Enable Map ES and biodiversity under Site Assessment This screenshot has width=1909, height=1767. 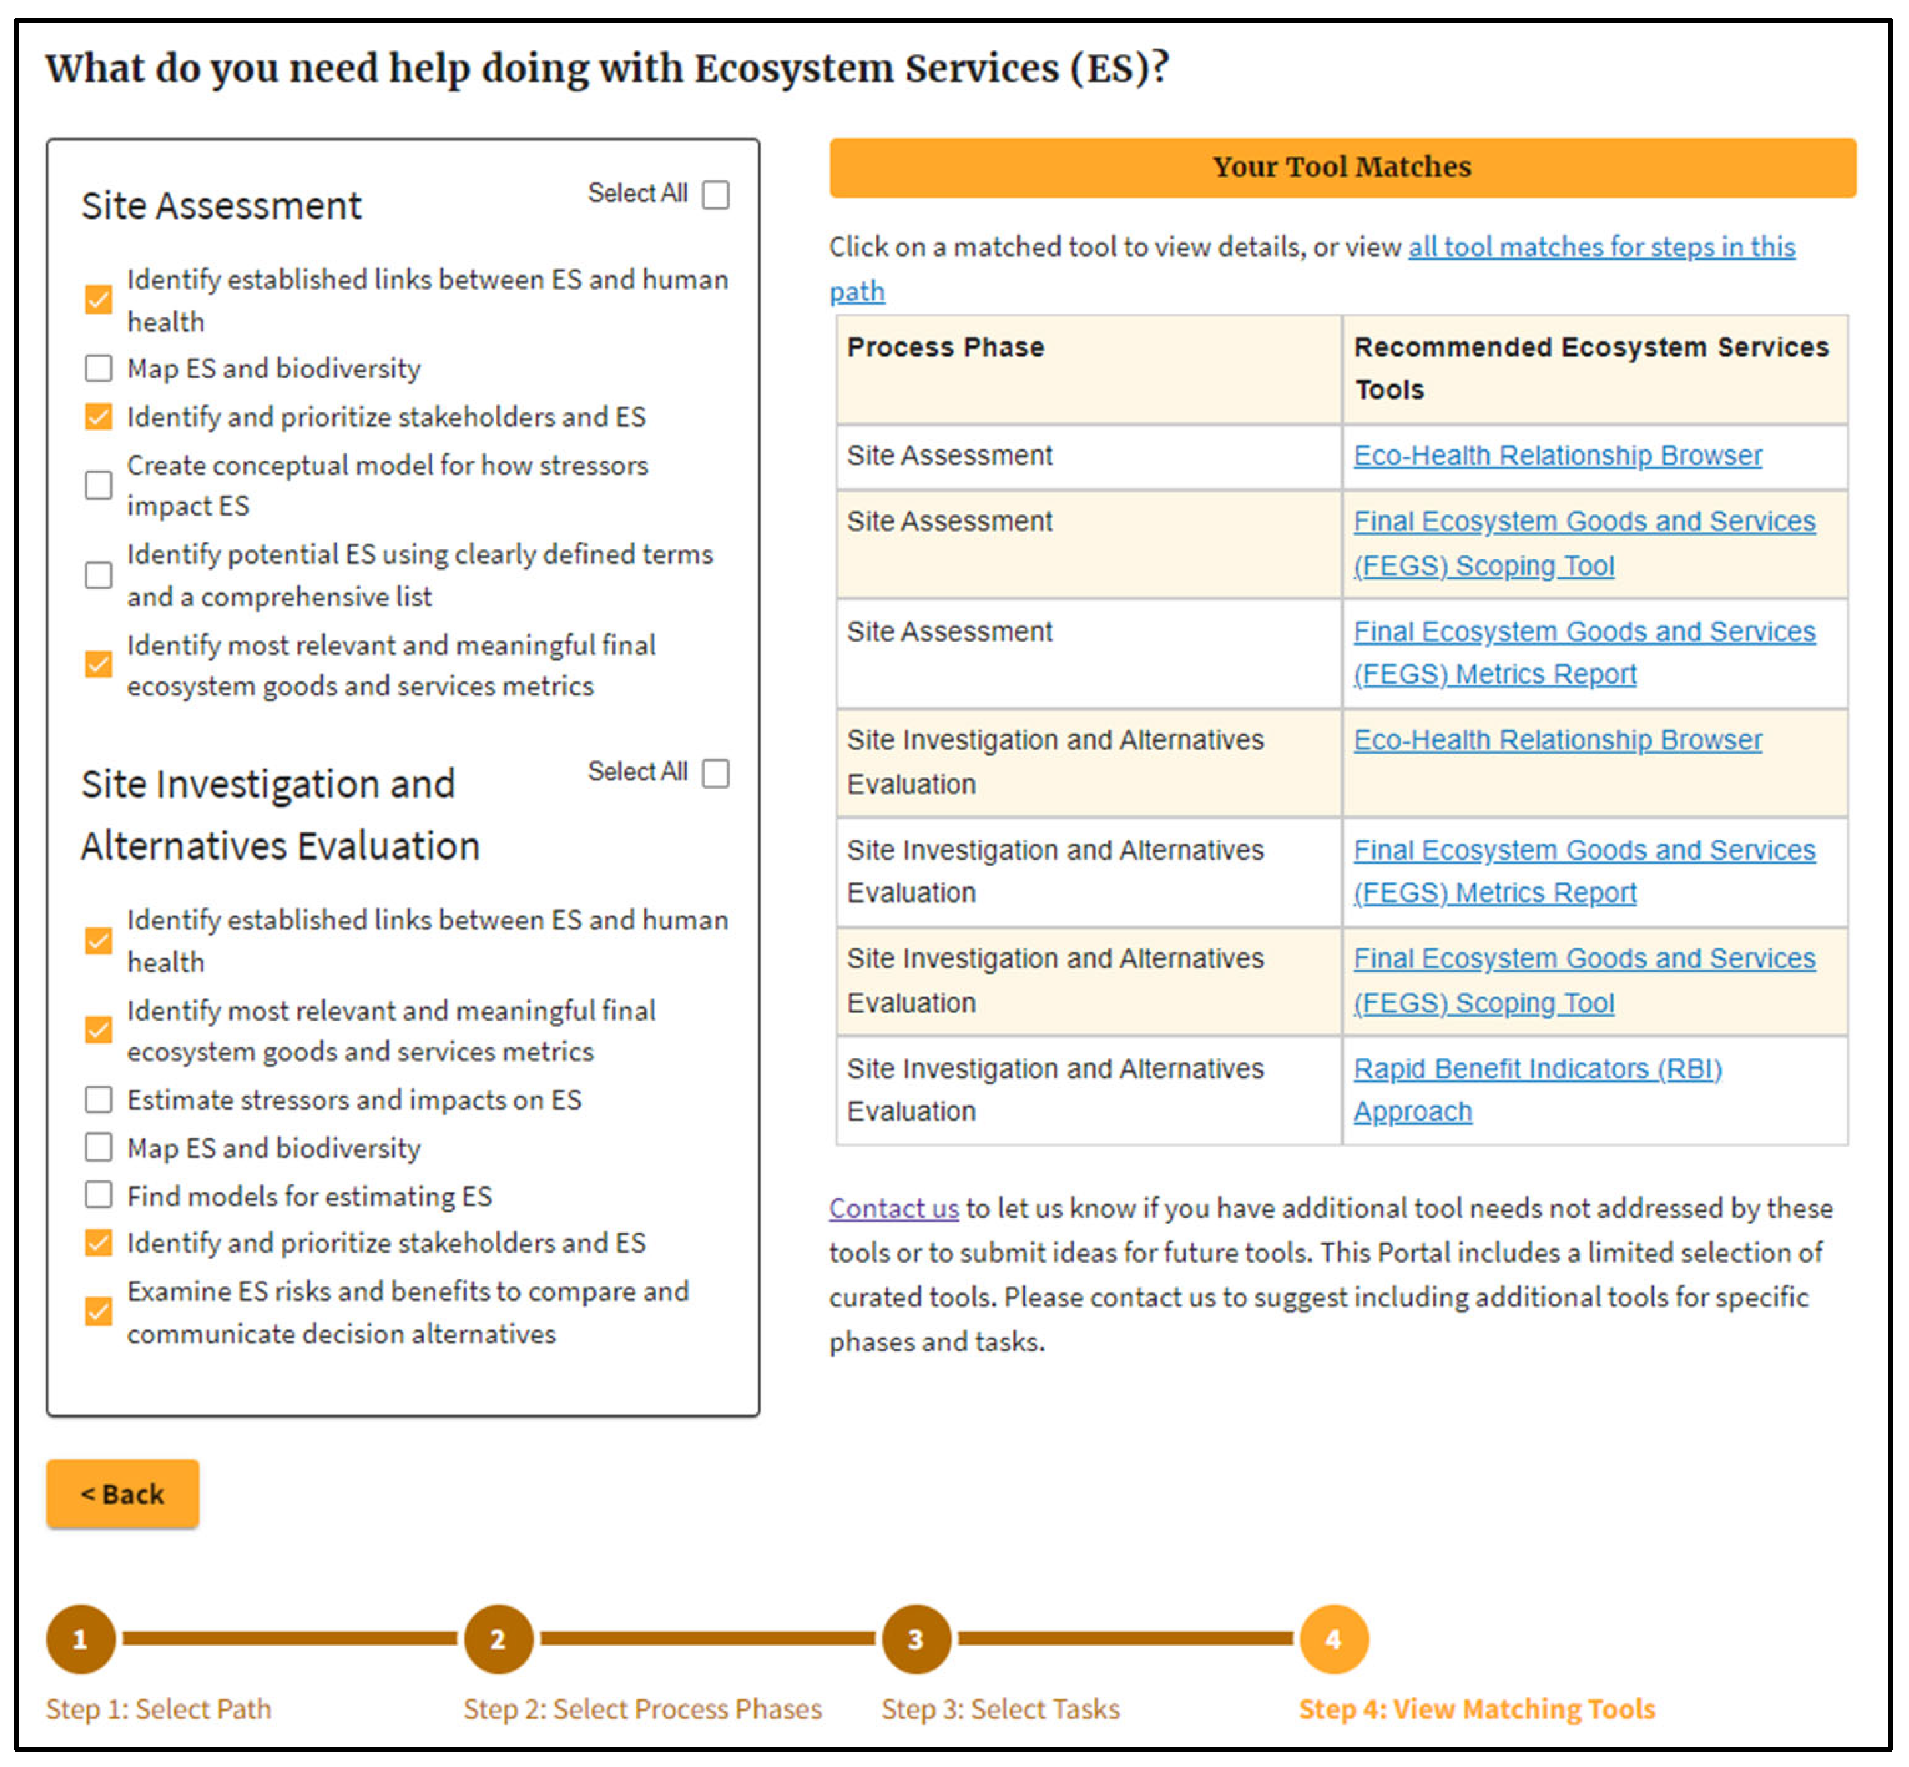click(x=99, y=368)
